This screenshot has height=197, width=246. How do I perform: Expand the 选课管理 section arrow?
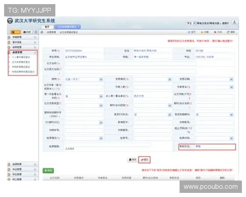(35, 165)
